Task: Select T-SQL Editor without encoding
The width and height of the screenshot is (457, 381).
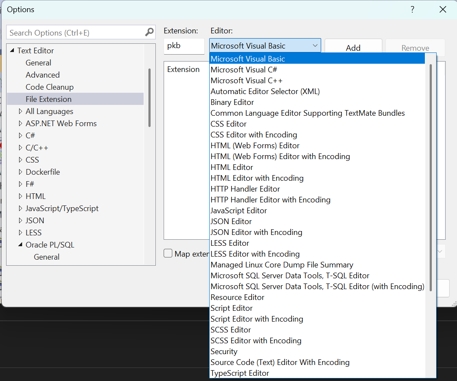Action: pyautogui.click(x=317, y=276)
